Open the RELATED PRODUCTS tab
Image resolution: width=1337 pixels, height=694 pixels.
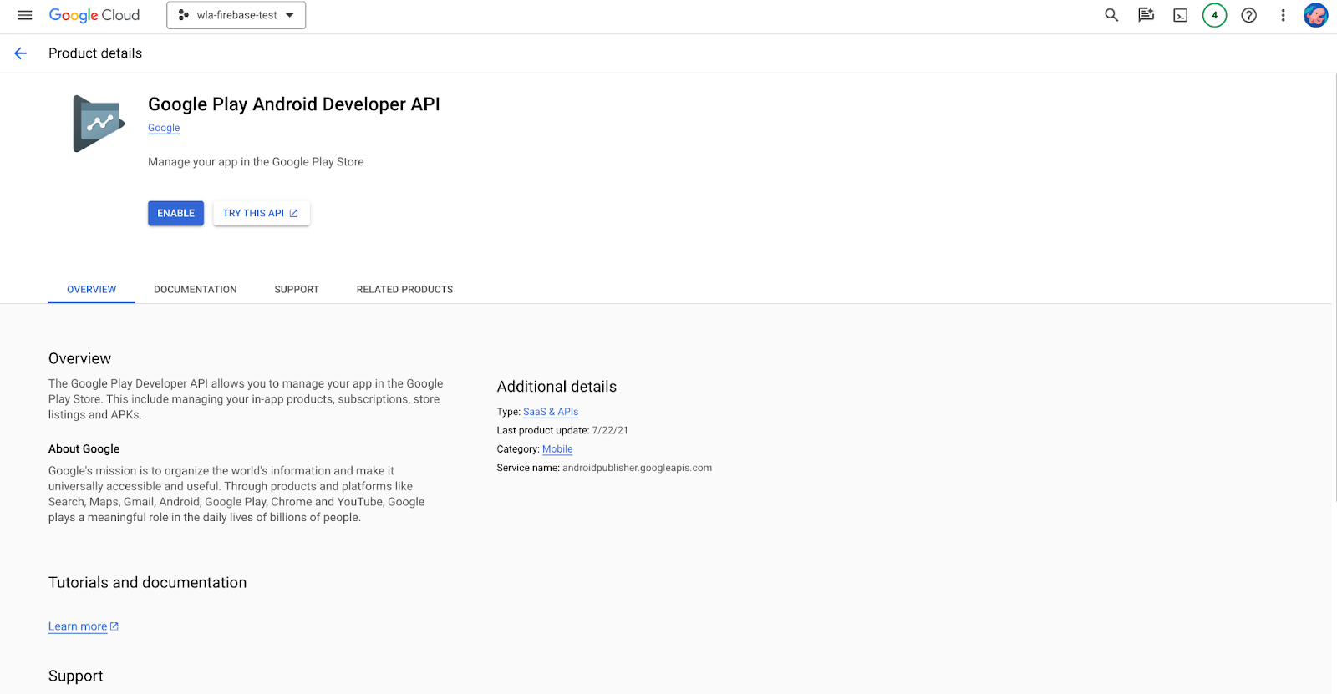pos(404,290)
